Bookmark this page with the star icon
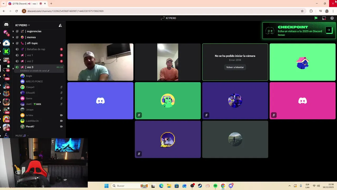The height and width of the screenshot is (190, 337). (x=302, y=11)
